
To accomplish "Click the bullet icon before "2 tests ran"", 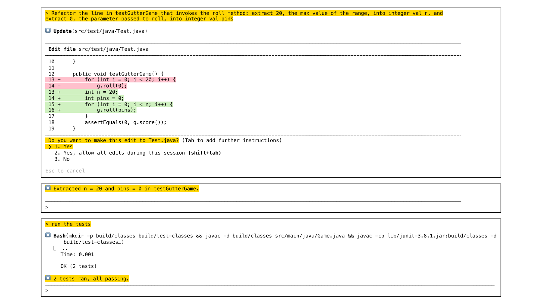I will tap(48, 278).
